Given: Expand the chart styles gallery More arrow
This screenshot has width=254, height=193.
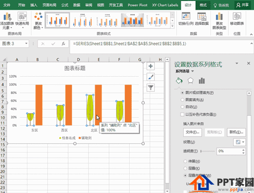Looking at the screenshot, I should pyautogui.click(x=172, y=26).
